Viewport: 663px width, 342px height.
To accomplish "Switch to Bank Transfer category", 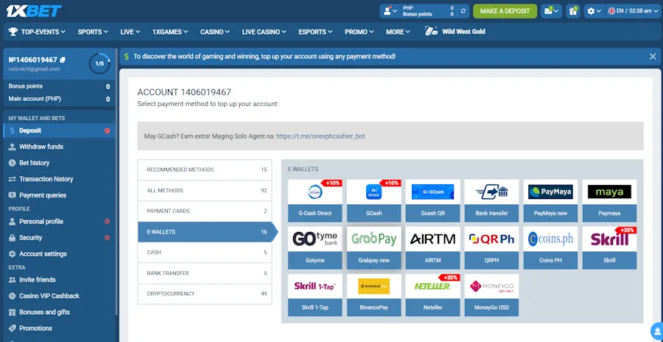I will (205, 273).
